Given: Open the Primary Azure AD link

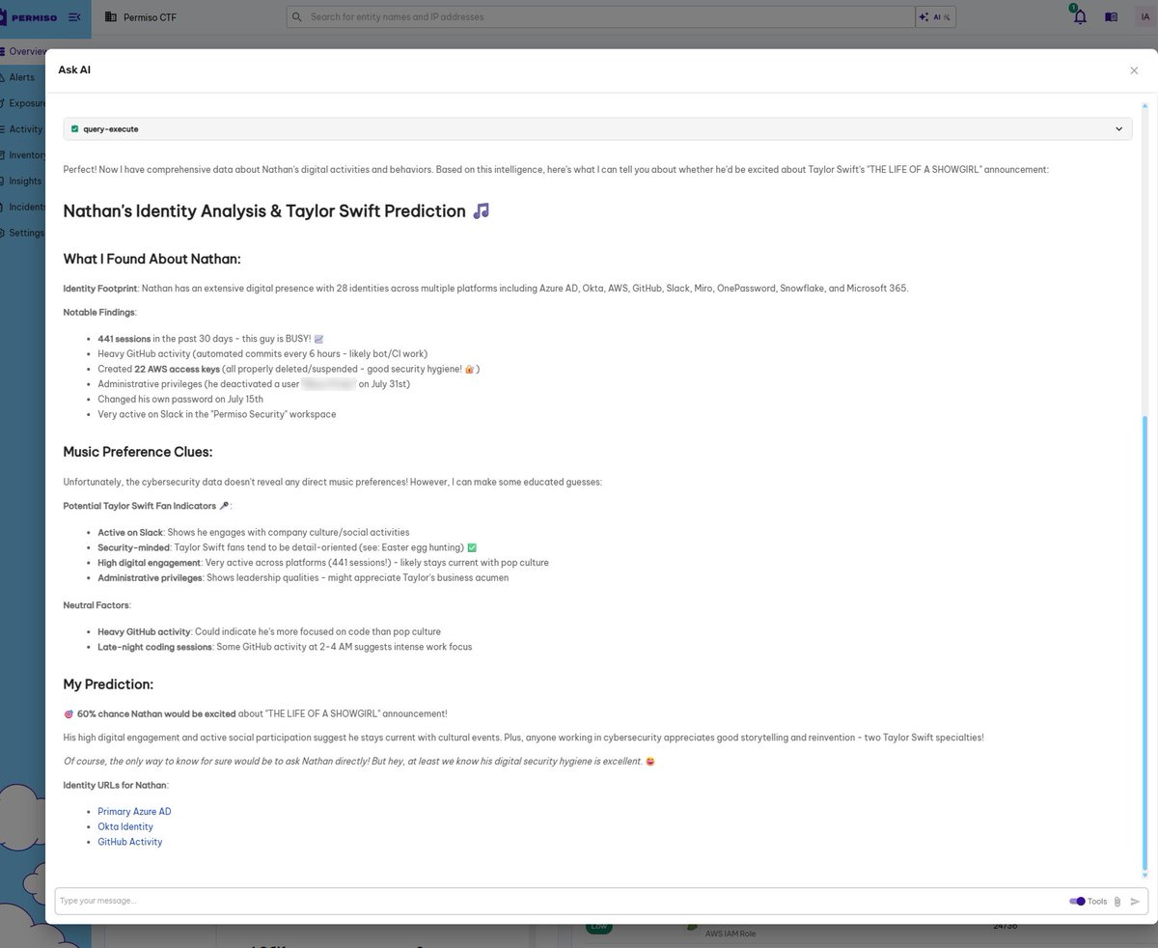Looking at the screenshot, I should pyautogui.click(x=134, y=812).
